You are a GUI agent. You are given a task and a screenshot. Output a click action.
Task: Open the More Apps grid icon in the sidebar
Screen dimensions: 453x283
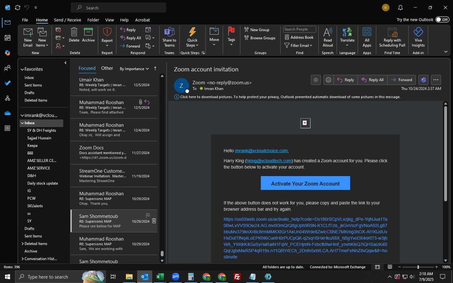pyautogui.click(x=8, y=128)
